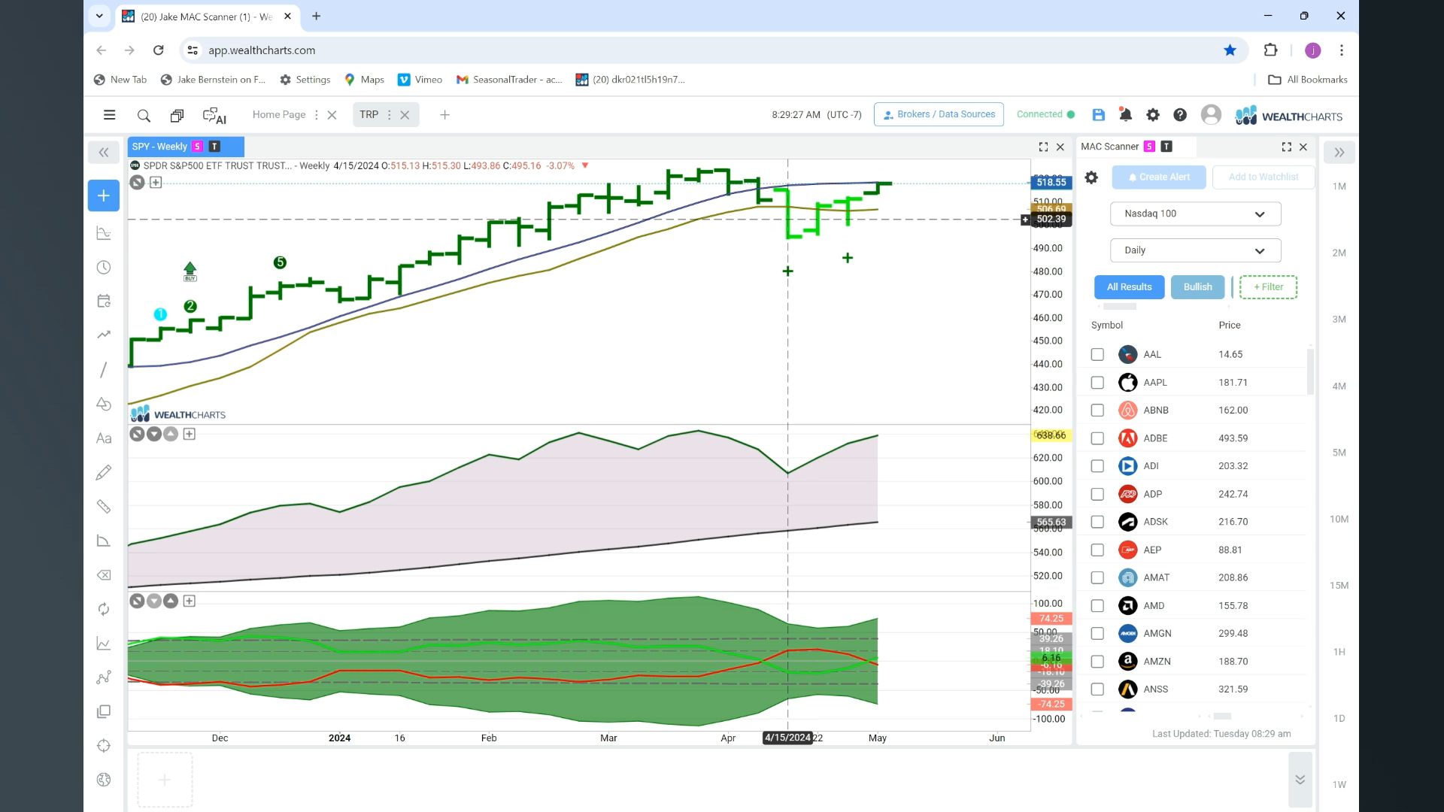Select the 1H timeframe on right bar
1444x812 pixels.
(x=1339, y=652)
